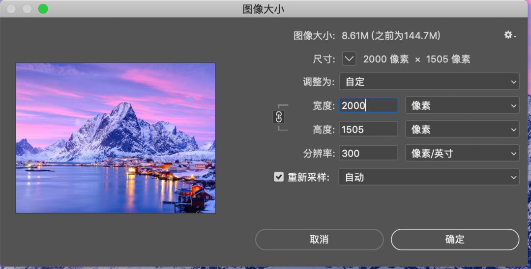Open the 宽度 width unit dropdown
Image resolution: width=531 pixels, height=269 pixels.
(x=462, y=106)
